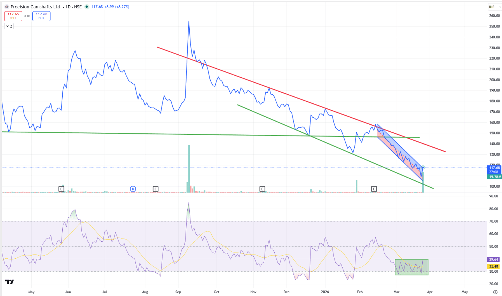Click the Jun label on time axis
The height and width of the screenshot is (296, 502).
(x=68, y=292)
